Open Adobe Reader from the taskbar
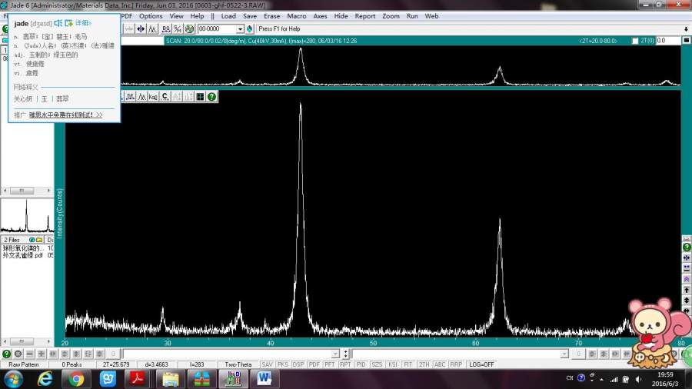 tap(137, 378)
